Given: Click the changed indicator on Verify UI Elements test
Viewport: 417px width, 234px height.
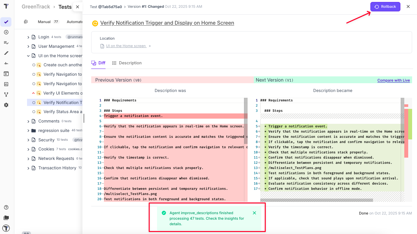Looking at the screenshot, I should pyautogui.click(x=33, y=93).
